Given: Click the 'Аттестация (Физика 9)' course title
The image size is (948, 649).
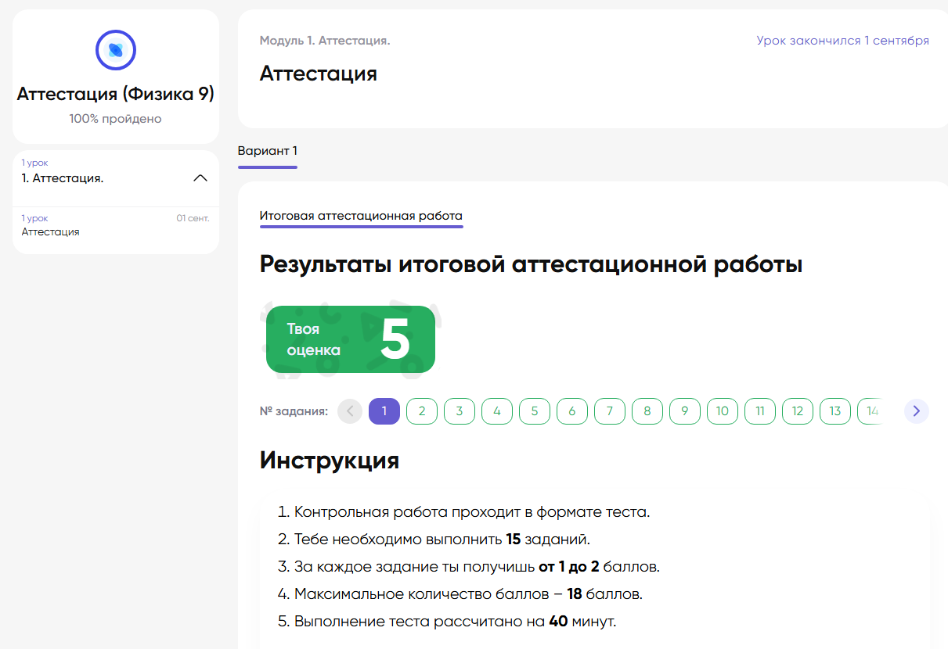Looking at the screenshot, I should (116, 95).
